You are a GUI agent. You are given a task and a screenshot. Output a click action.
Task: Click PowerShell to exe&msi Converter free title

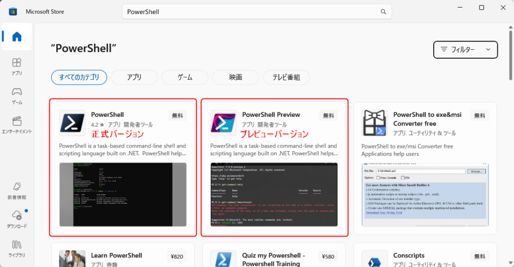pyautogui.click(x=427, y=119)
